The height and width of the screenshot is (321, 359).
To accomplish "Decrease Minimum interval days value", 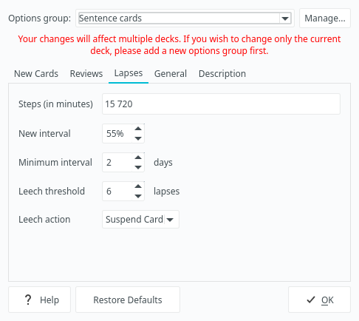I will pos(138,167).
